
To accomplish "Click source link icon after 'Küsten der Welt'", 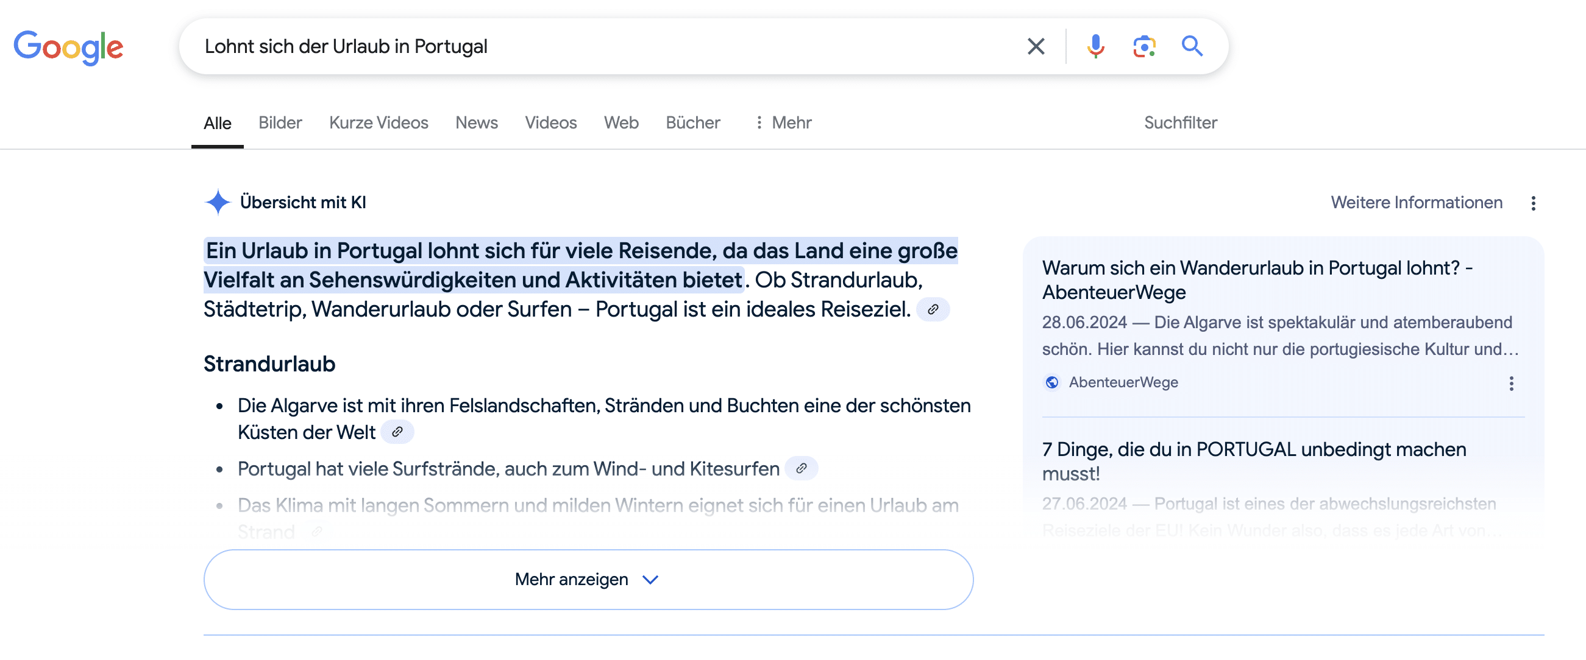I will [x=397, y=432].
